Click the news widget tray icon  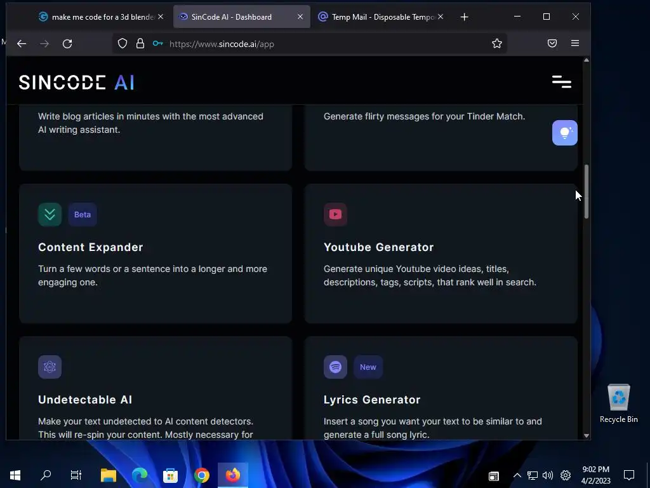pos(494,476)
